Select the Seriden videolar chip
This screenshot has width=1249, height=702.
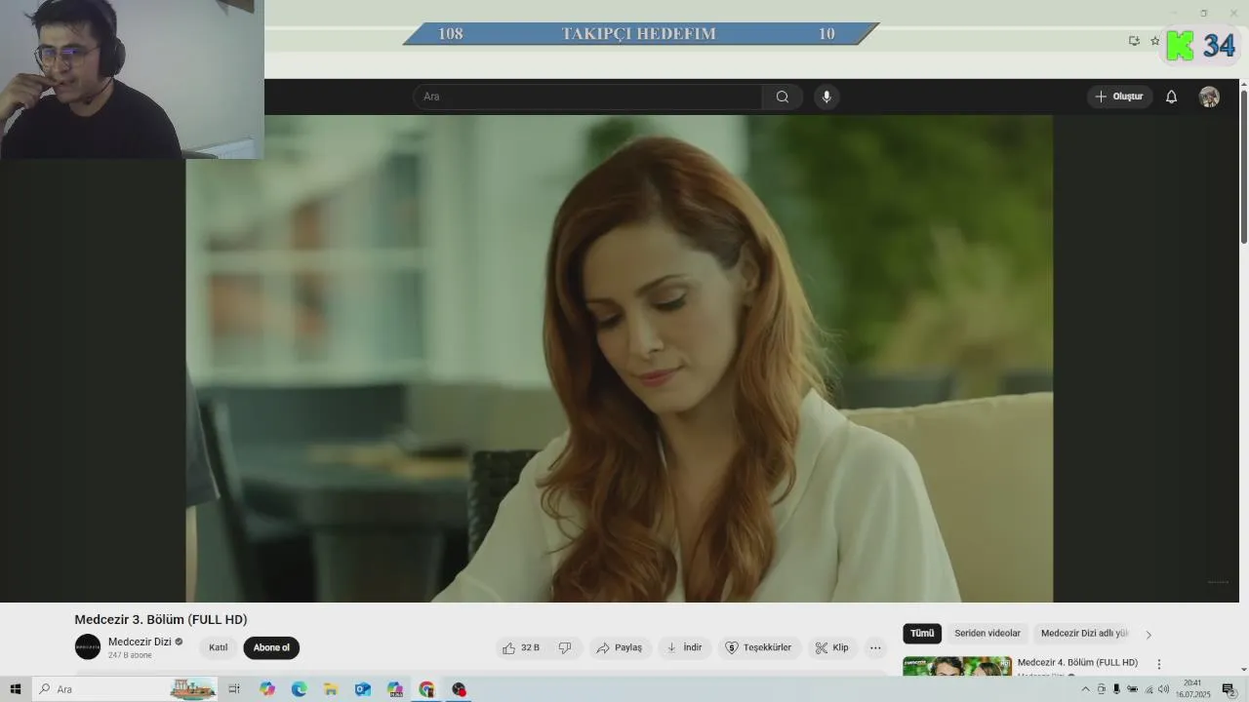(x=987, y=634)
